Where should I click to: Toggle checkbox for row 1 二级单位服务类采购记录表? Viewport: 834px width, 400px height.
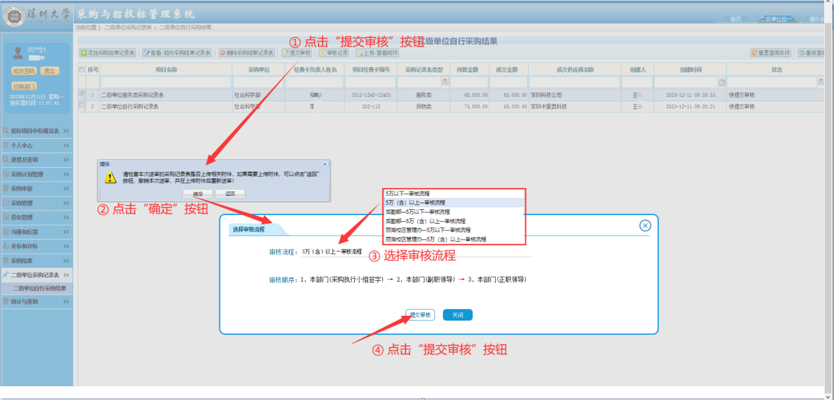tap(82, 95)
